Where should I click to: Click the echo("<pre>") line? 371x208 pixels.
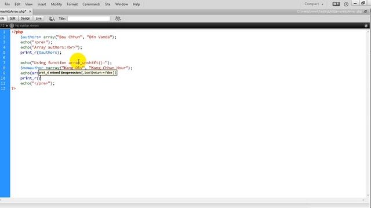[36, 42]
